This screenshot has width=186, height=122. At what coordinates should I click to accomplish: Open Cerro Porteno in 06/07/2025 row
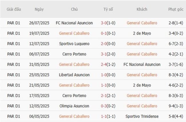tap(74, 54)
